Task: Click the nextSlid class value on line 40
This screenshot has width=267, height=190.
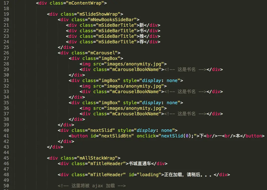Action: tap(101, 130)
